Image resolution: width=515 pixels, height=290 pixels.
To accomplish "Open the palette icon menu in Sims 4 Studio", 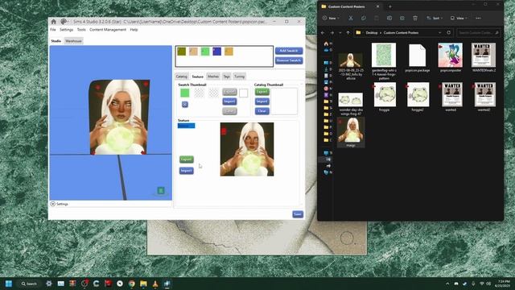I will click(x=64, y=22).
